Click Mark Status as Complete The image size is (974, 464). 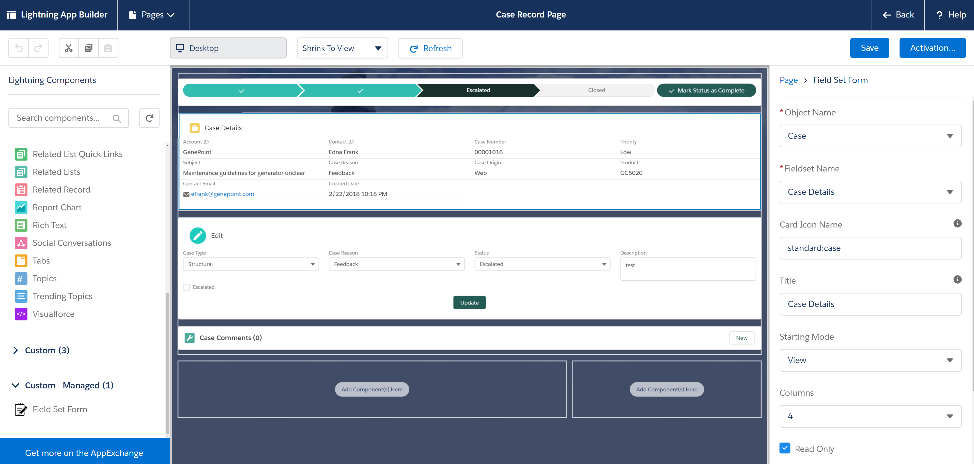706,90
